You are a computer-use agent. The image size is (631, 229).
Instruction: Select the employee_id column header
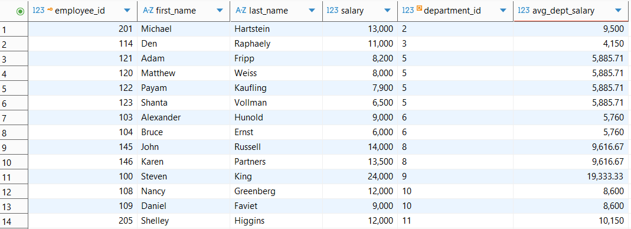83,11
